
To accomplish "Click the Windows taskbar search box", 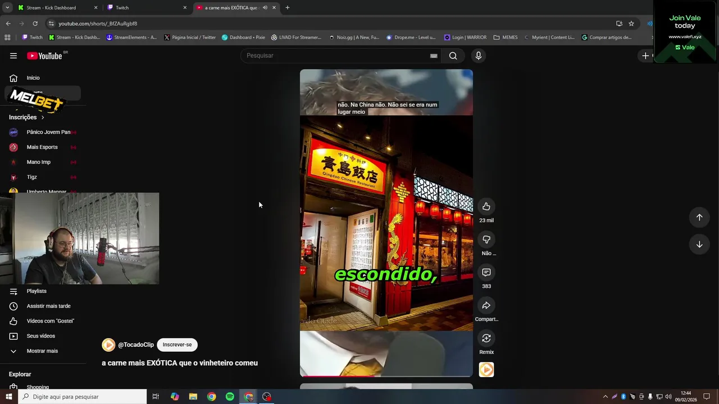I will tap(83, 397).
